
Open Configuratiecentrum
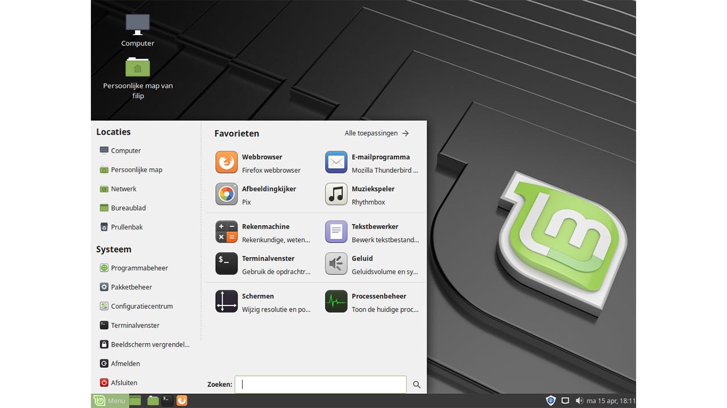point(136,306)
